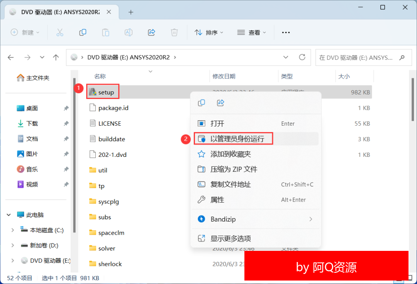Viewport: 417px width, 284px height.
Task: Choose 打开 in the context menu
Action: click(x=256, y=123)
